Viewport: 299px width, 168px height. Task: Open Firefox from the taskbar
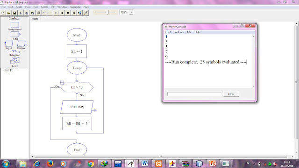(x=50, y=164)
